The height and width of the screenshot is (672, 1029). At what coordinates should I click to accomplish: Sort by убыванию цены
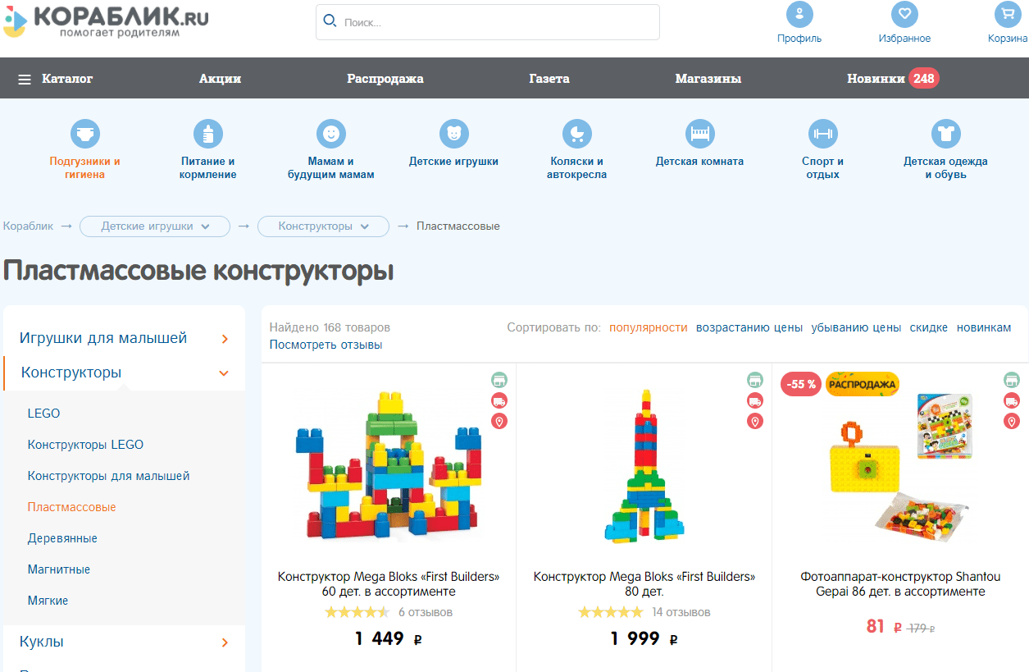tap(856, 327)
